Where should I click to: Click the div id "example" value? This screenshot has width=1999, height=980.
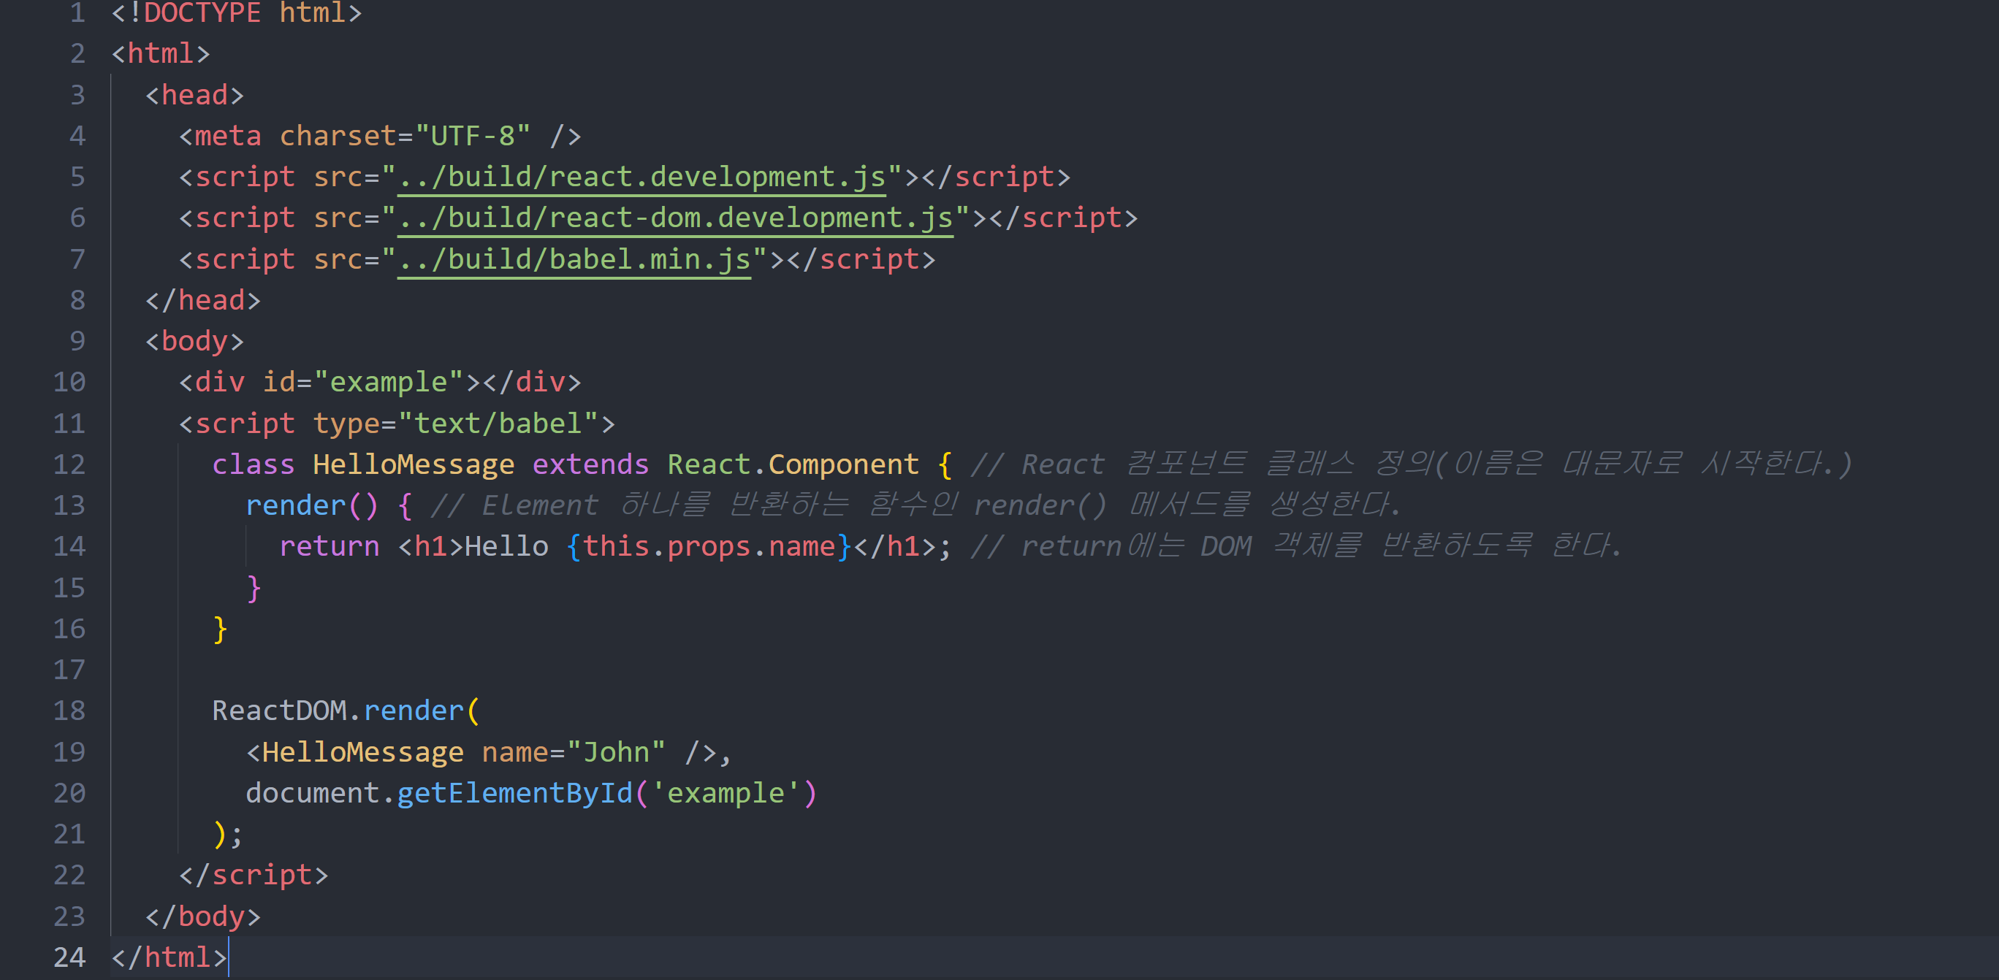tap(388, 382)
